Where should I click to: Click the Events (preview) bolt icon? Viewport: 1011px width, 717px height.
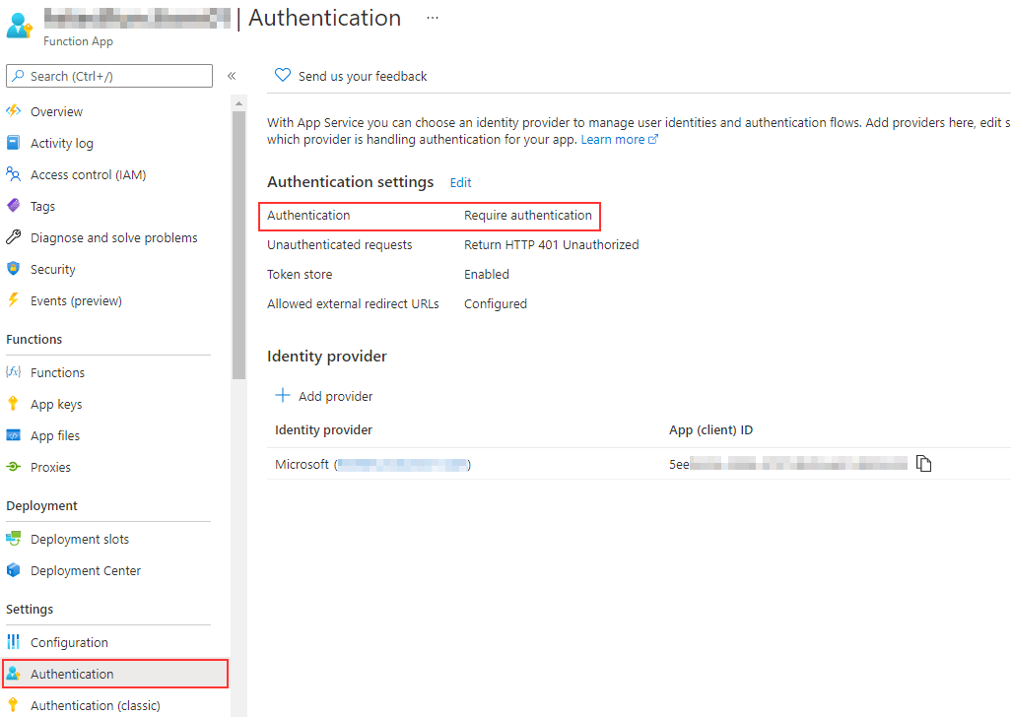coord(13,300)
